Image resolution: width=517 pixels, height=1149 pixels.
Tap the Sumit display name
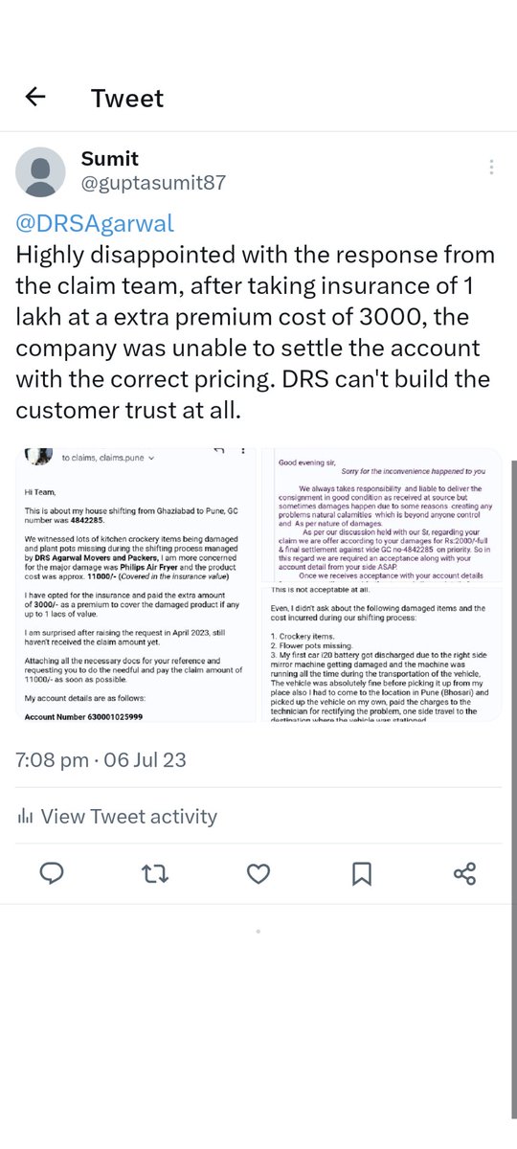(x=110, y=158)
